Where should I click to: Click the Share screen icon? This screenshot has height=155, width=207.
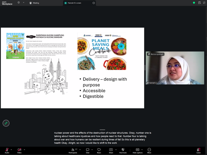[111, 150]
